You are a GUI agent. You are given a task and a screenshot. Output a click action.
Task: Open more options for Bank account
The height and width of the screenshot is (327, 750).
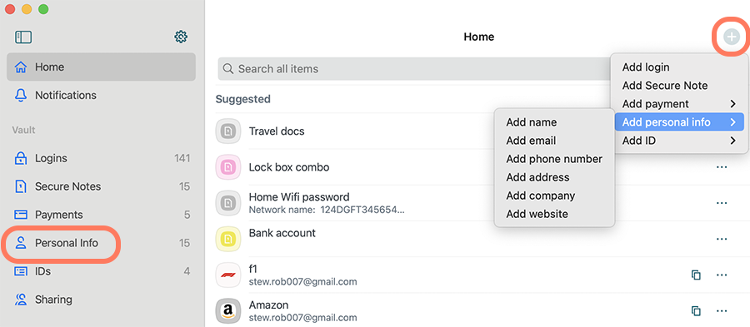[722, 239]
